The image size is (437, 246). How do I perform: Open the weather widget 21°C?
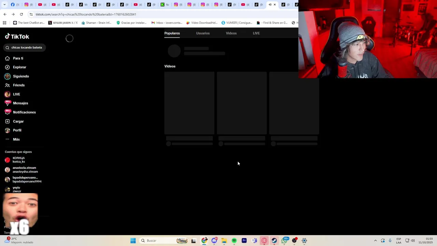(x=19, y=241)
